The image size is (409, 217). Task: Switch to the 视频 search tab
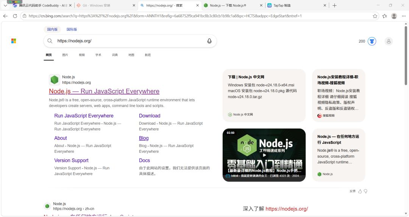click(x=82, y=55)
